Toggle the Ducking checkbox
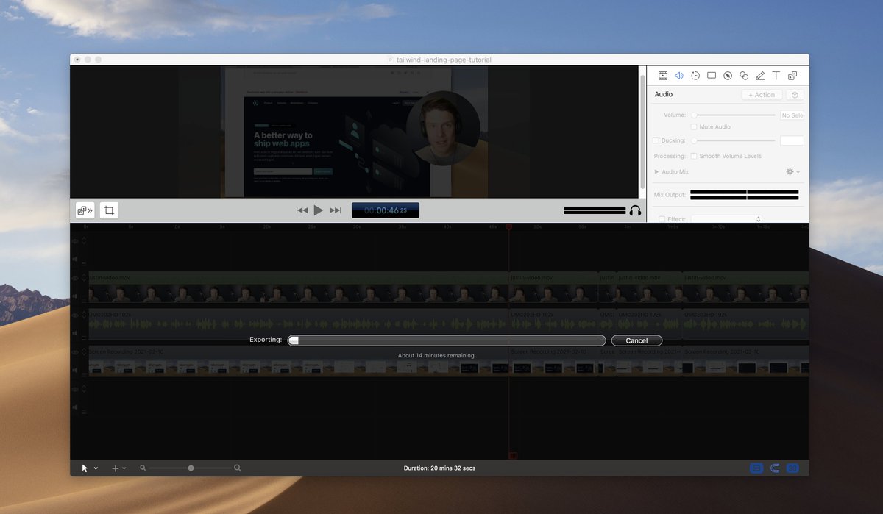The height and width of the screenshot is (514, 883). [x=656, y=140]
